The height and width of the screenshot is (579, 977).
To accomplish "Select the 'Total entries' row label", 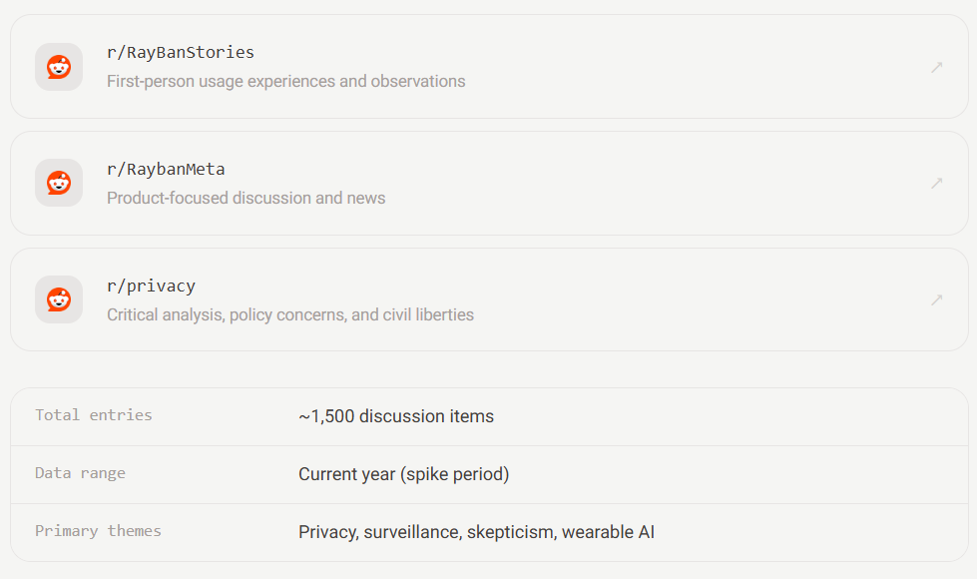I will point(94,415).
